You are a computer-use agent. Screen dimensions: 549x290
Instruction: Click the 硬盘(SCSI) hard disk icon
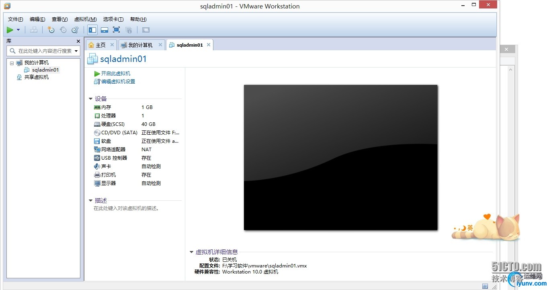point(97,124)
